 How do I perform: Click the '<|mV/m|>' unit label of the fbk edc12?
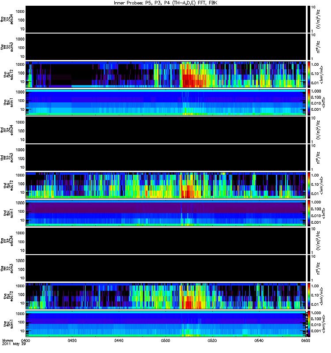[x=322, y=296]
